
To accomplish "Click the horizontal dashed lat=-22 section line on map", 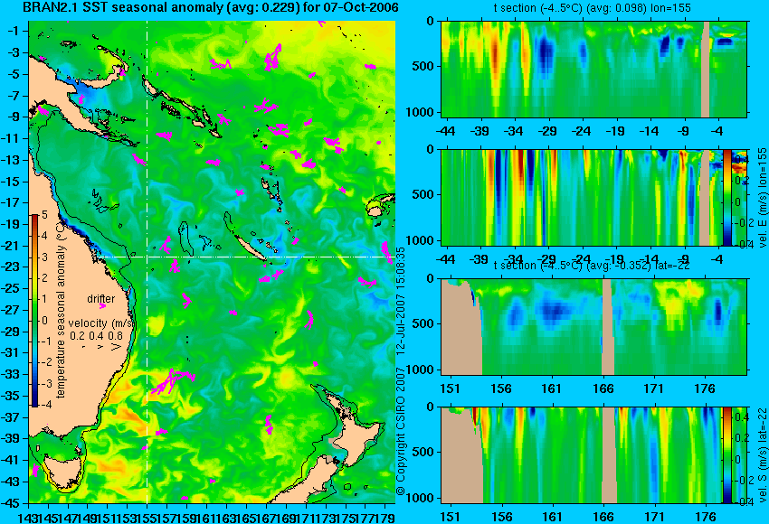I will (x=244, y=257).
